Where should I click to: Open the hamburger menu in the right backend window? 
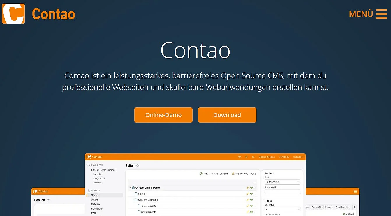click(x=355, y=192)
